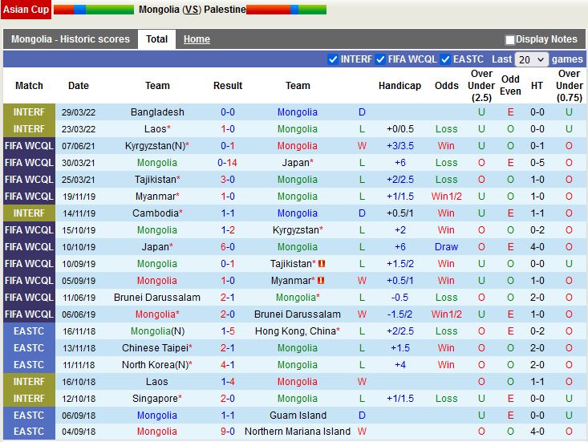Image resolution: width=588 pixels, height=442 pixels.
Task: Toggle the EASTC competition checkbox
Action: tap(445, 59)
